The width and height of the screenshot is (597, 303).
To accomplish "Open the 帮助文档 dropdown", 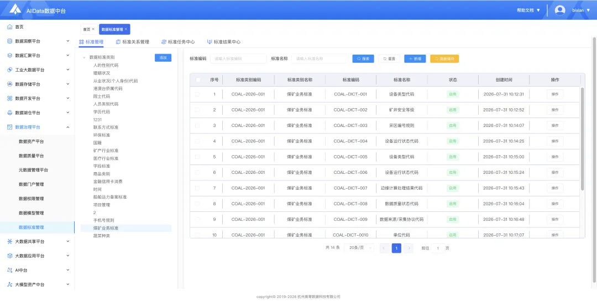I will coord(528,10).
